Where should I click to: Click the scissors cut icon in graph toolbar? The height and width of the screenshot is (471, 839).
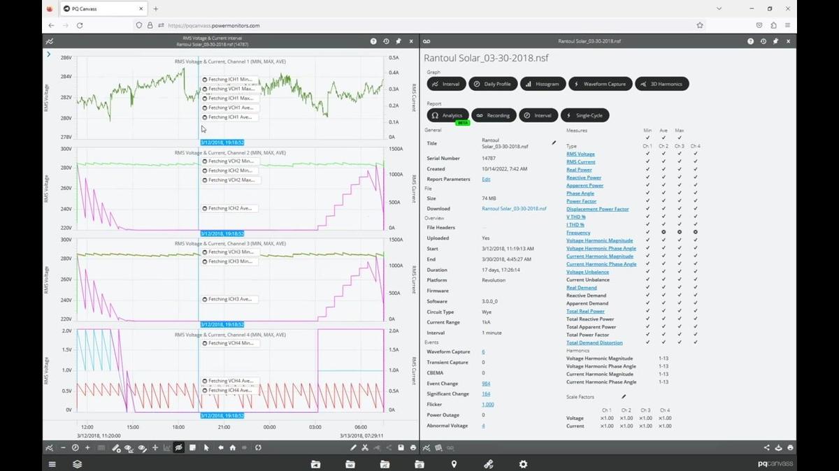365,447
